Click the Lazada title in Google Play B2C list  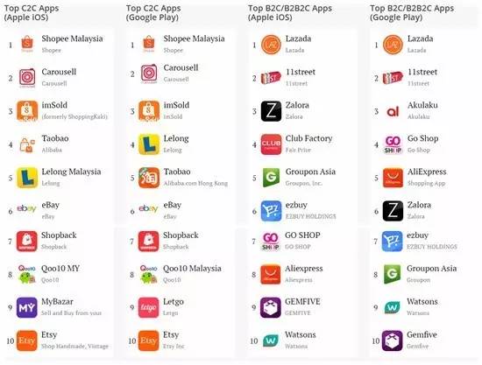pyautogui.click(x=420, y=39)
